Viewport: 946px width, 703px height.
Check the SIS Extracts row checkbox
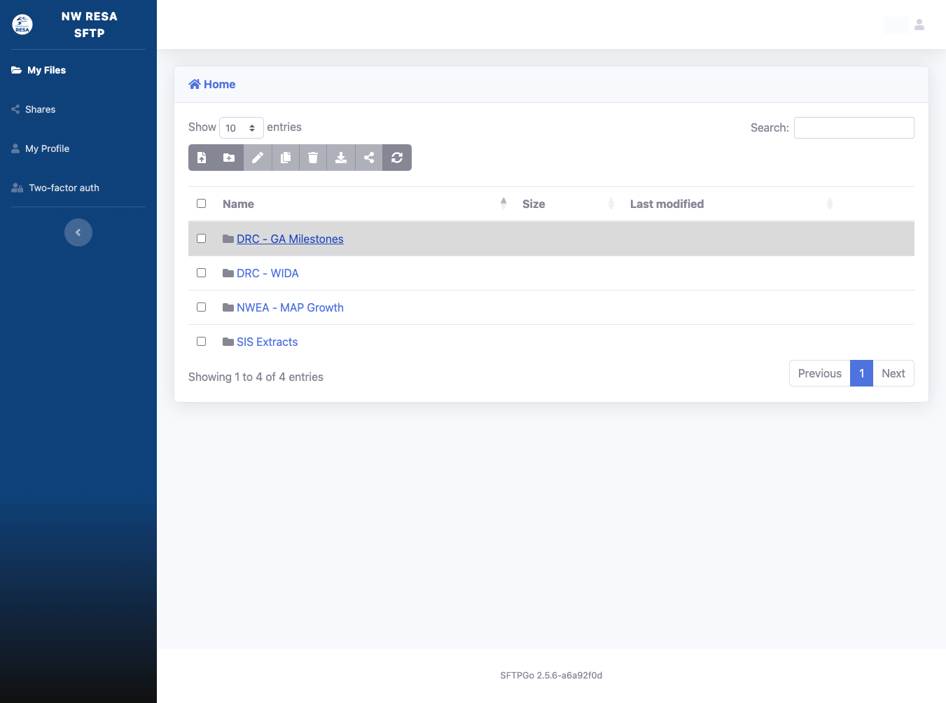pyautogui.click(x=202, y=342)
